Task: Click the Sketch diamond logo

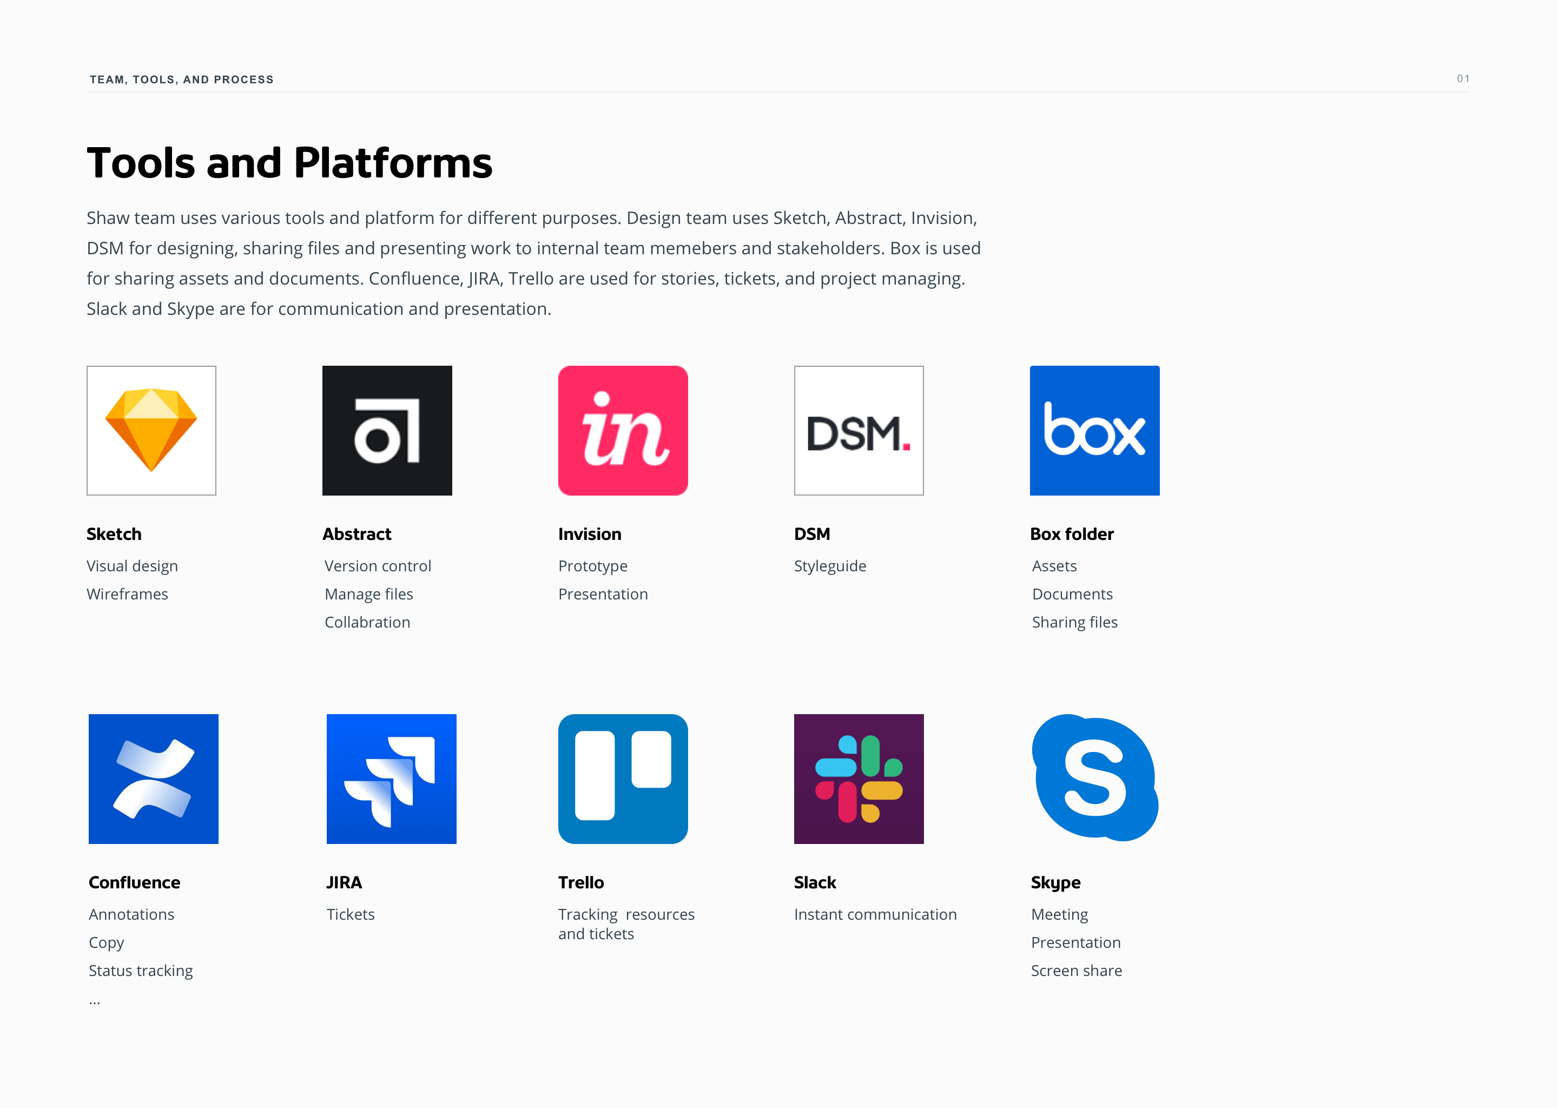Action: pos(151,431)
